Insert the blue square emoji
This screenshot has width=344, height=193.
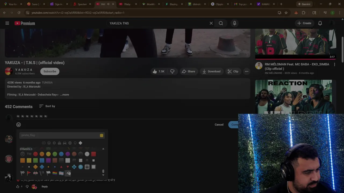coord(42,161)
